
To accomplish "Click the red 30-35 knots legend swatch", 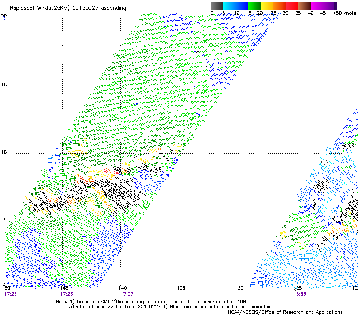I will pos(292,6).
